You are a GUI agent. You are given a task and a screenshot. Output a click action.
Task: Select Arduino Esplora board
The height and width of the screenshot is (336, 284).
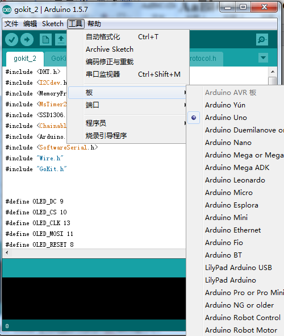click(236, 205)
